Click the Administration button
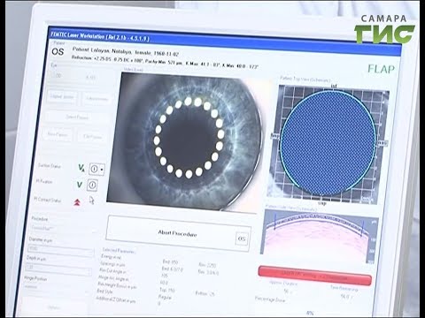Image resolution: width=425 pixels, height=318 pixels. click(97, 99)
